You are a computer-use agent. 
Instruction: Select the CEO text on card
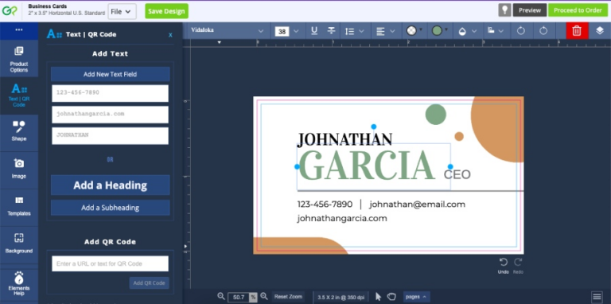457,174
